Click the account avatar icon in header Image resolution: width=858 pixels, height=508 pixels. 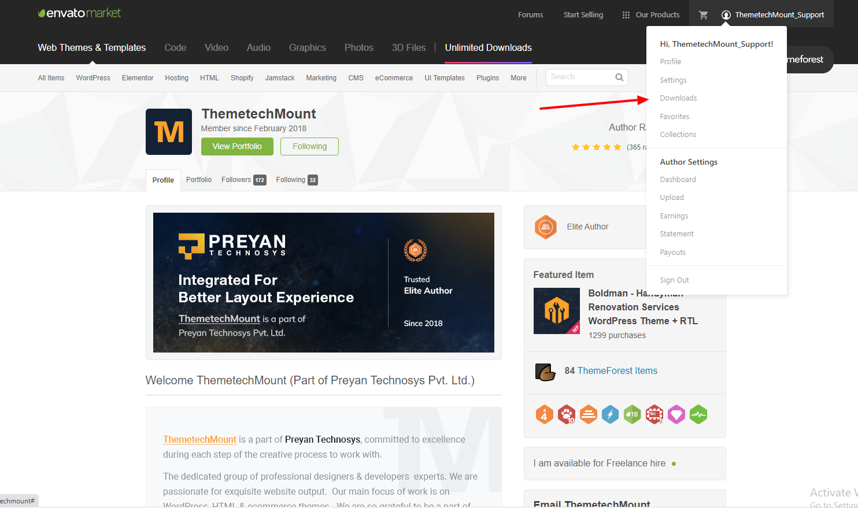point(726,15)
